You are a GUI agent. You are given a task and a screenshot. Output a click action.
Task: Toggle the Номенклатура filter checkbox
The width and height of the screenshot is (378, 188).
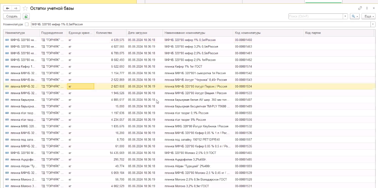pos(27,24)
